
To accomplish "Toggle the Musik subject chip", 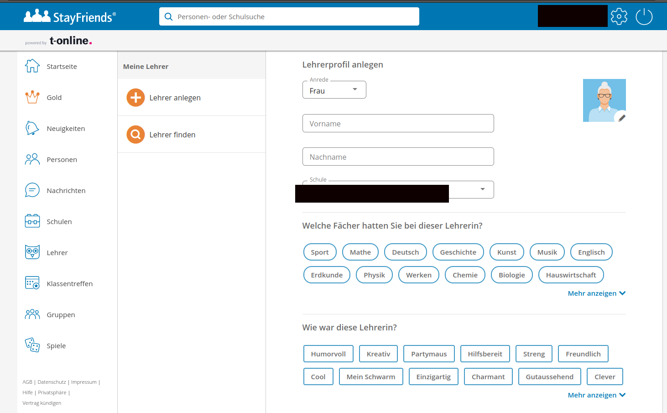I will (x=547, y=252).
